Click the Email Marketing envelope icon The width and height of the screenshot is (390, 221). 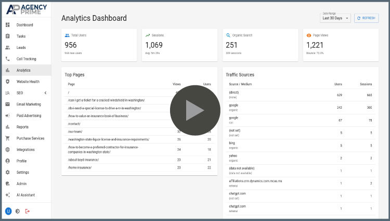click(x=8, y=104)
